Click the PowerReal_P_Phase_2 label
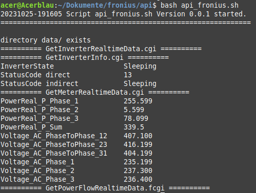The width and height of the screenshot is (256, 193). point(40,110)
